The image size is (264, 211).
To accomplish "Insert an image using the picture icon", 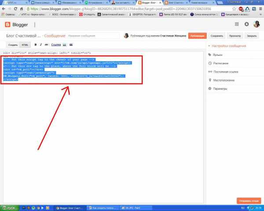I will [x=65, y=44].
